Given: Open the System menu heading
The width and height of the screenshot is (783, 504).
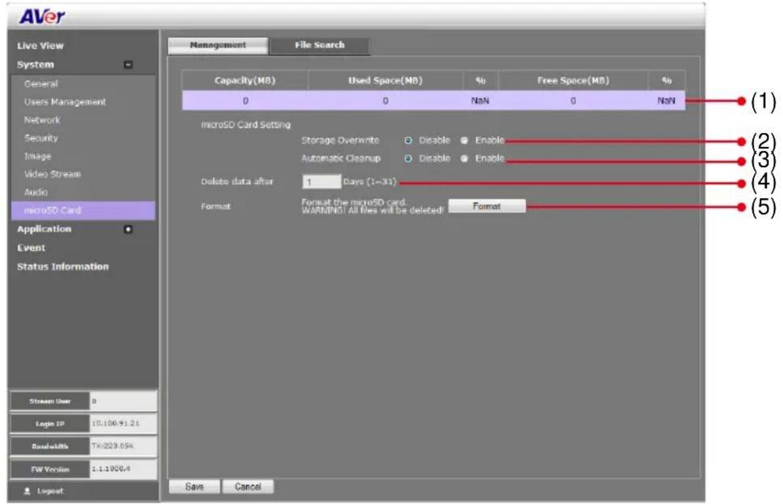Looking at the screenshot, I should (35, 64).
